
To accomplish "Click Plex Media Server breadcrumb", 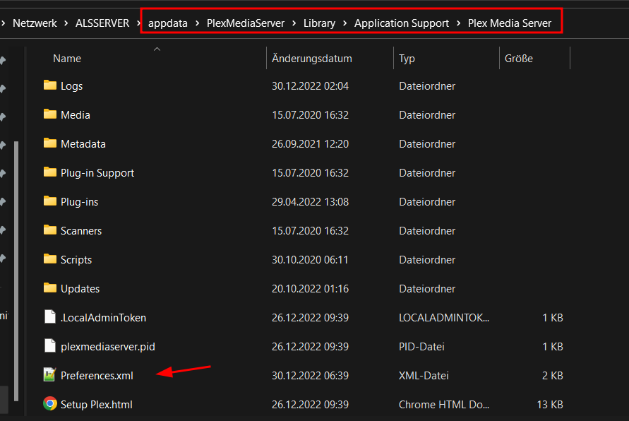I will [x=510, y=23].
